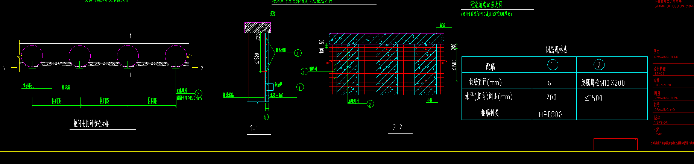Click the '钢筋种类' row label
The width and height of the screenshot is (694, 164).
coord(490,112)
